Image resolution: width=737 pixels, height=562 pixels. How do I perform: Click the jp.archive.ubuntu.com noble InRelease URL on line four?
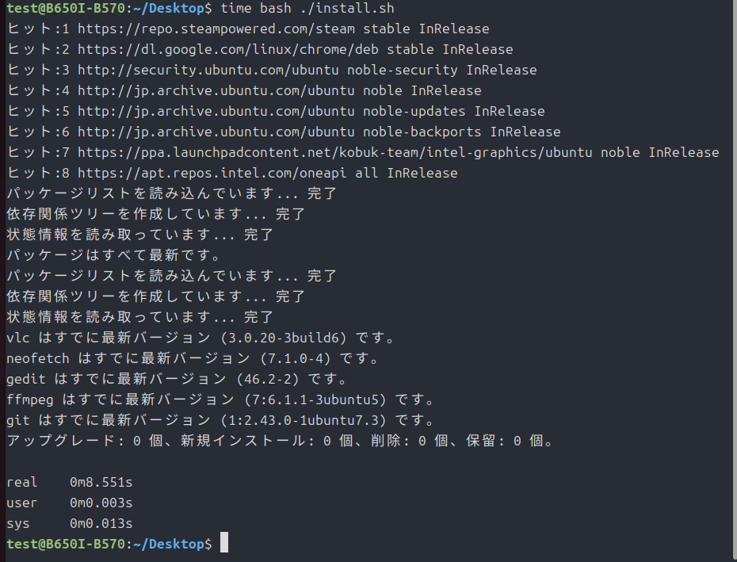click(216, 91)
